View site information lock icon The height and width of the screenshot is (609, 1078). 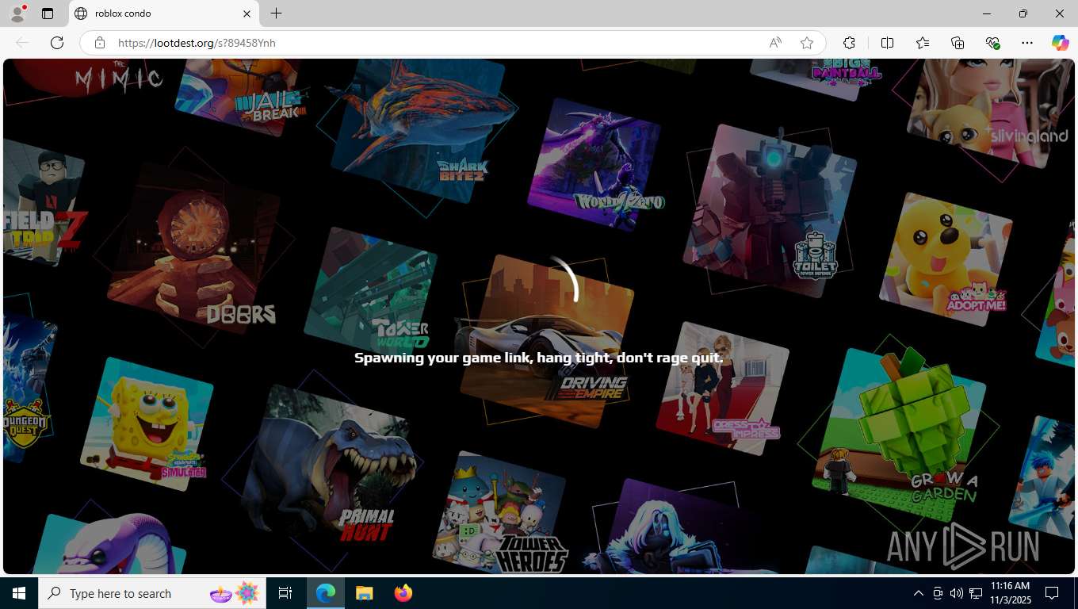tap(100, 43)
